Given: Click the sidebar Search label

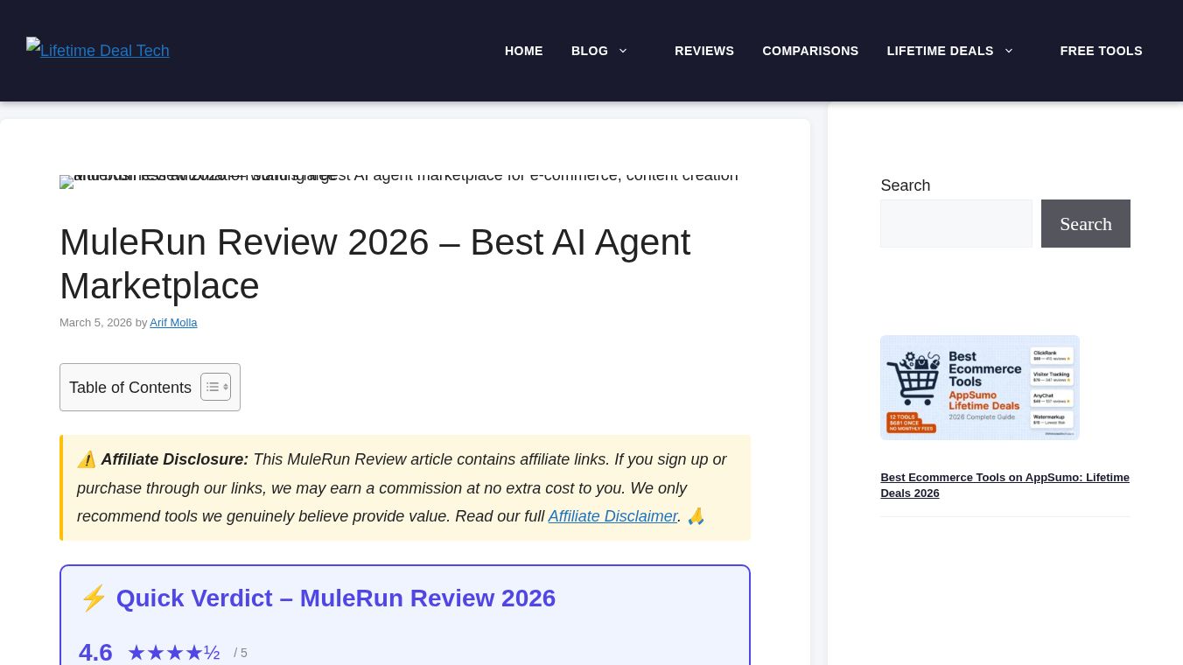Looking at the screenshot, I should [906, 185].
